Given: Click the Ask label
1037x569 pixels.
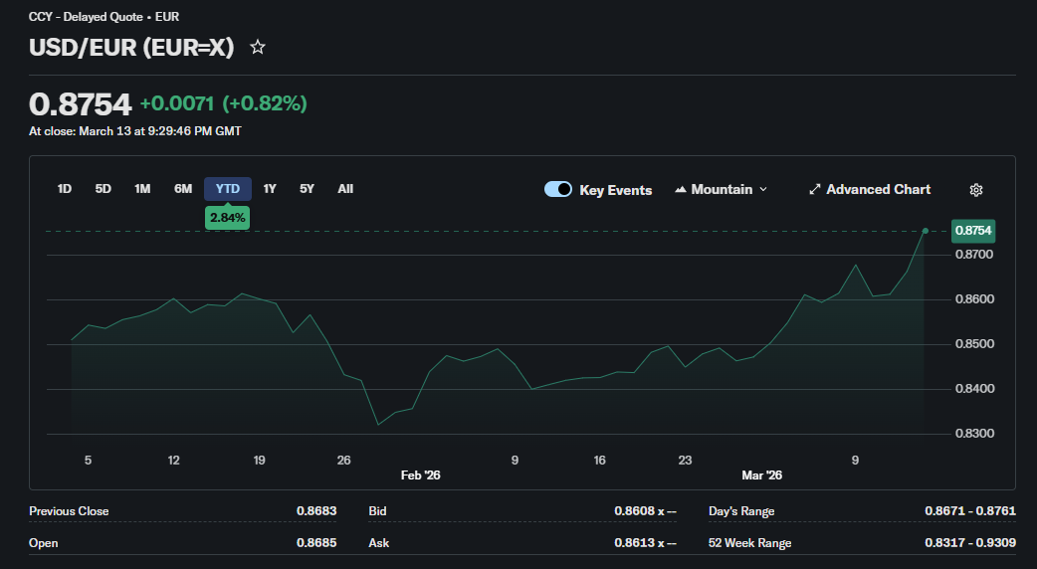Looking at the screenshot, I should point(379,542).
